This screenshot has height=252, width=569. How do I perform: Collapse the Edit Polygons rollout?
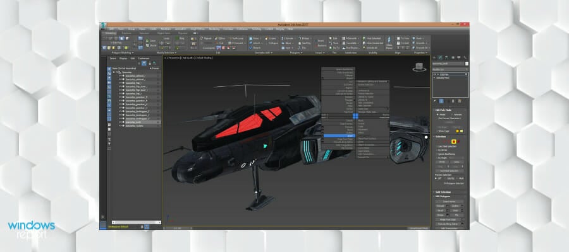tap(442, 197)
